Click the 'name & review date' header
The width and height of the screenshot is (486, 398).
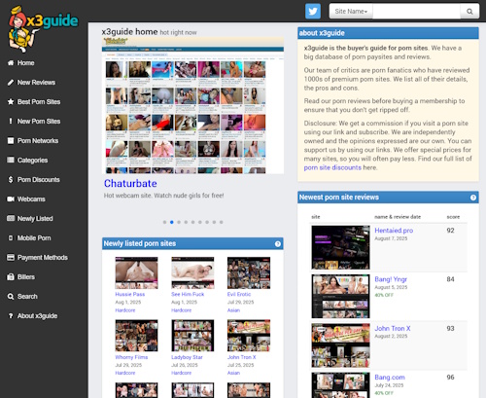(398, 217)
